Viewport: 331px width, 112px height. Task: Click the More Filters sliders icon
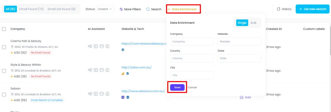121,9
